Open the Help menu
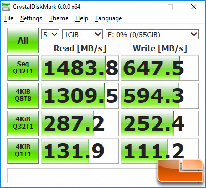 click(81, 18)
